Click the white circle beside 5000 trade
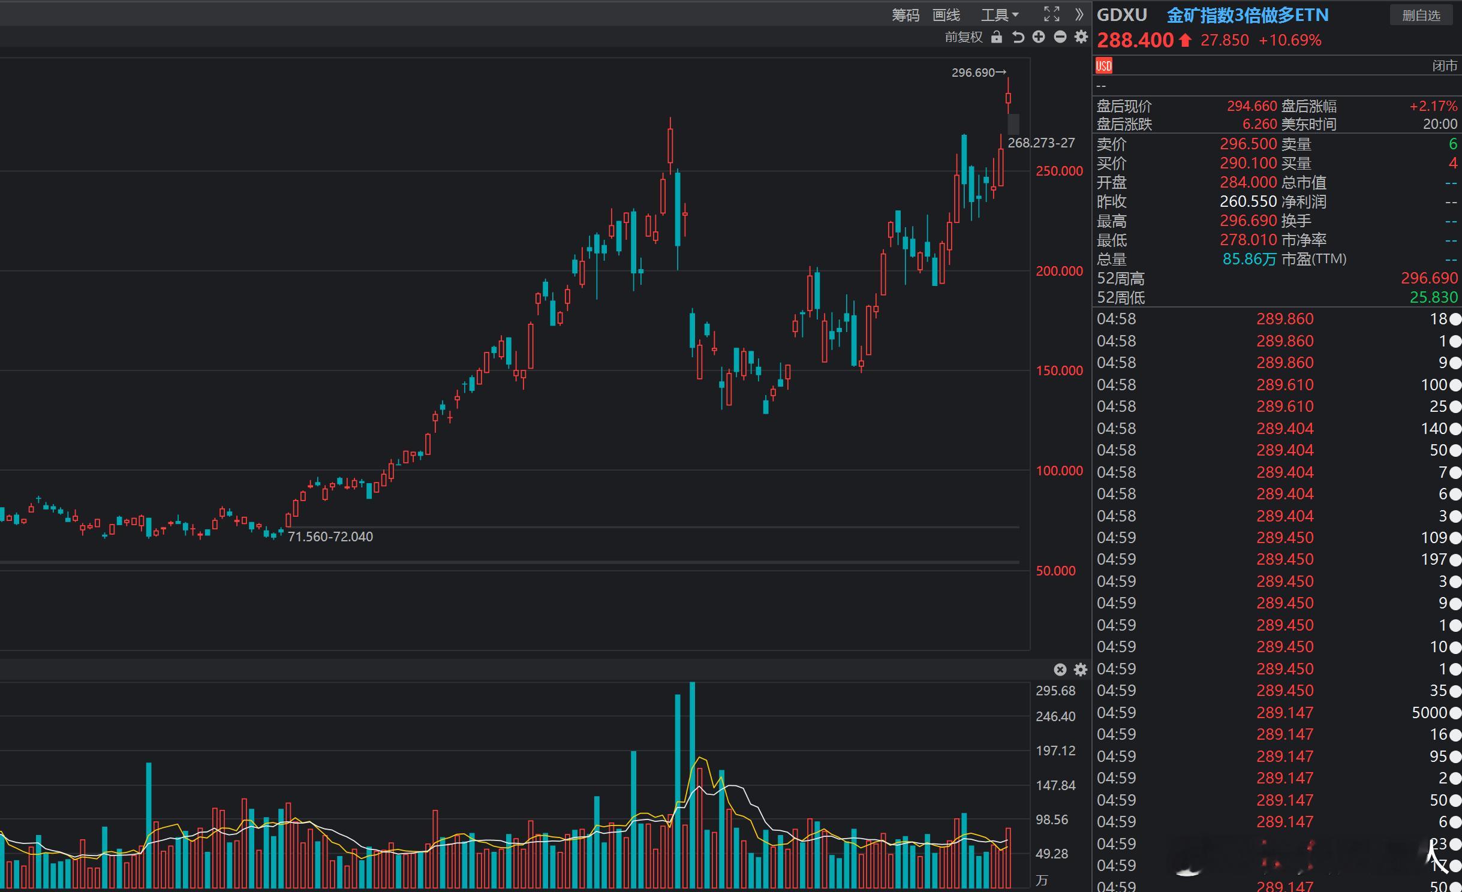Viewport: 1462px width, 892px height. (x=1455, y=713)
